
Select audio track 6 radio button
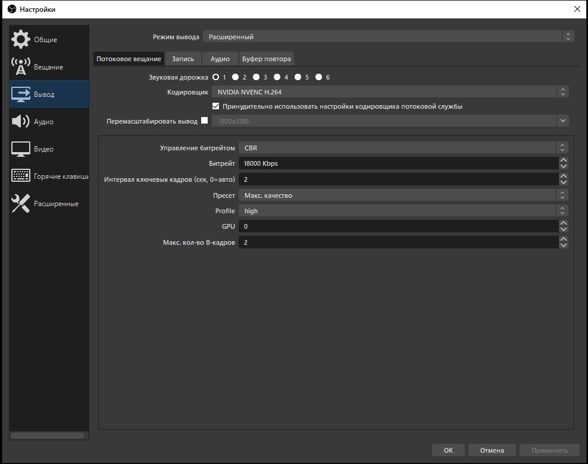click(319, 77)
